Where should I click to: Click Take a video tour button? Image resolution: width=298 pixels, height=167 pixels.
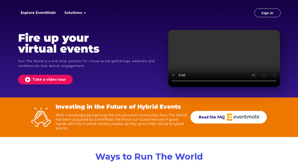click(x=45, y=79)
